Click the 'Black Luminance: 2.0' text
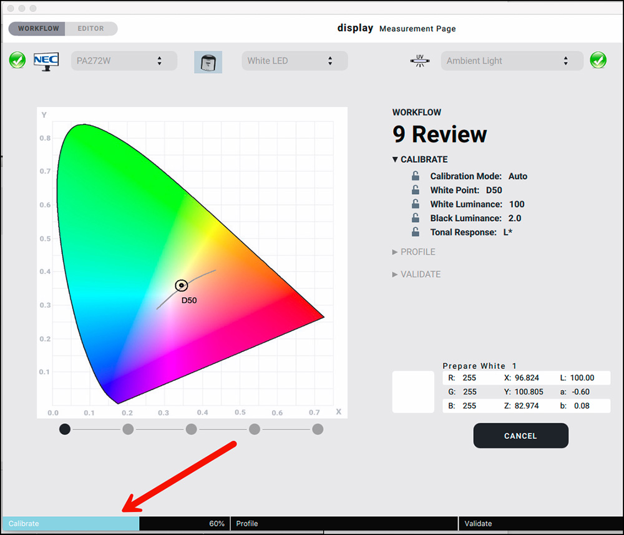The height and width of the screenshot is (535, 624). 475,218
